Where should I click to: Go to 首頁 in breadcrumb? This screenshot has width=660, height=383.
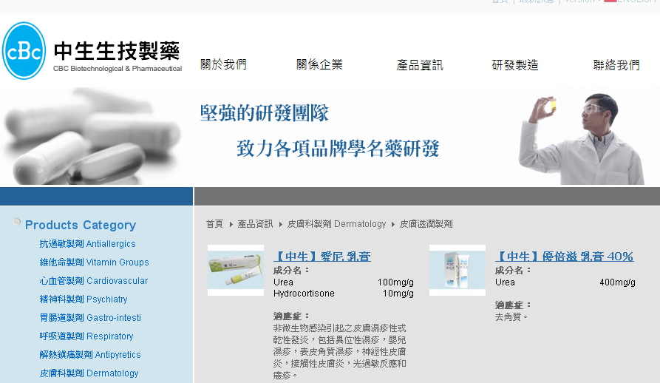[x=214, y=224]
